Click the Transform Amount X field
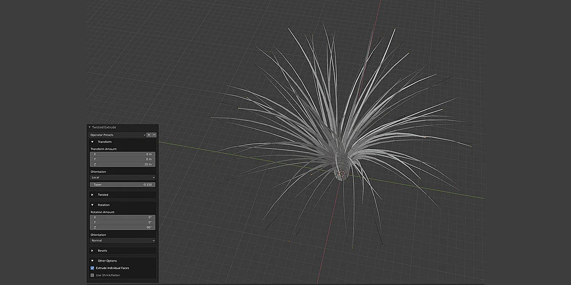571x285 pixels. point(122,154)
